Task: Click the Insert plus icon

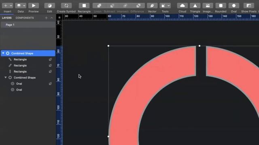Action: [6, 6]
